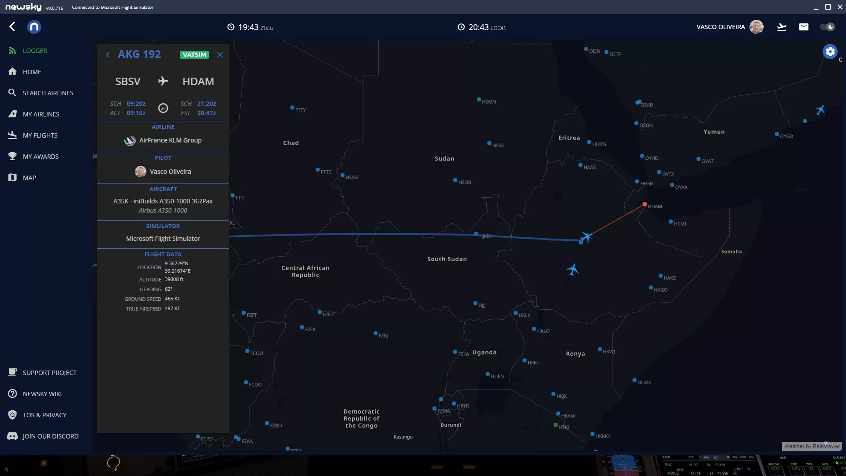Click the ground speed value 465 KT
846x476 pixels.
(x=172, y=299)
